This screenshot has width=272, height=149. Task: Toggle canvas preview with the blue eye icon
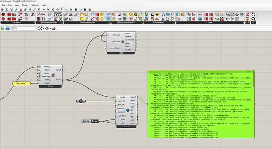pyautogui.click(x=47, y=28)
